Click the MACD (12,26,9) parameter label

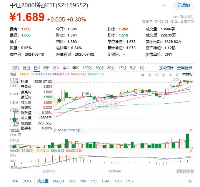click(22, 151)
